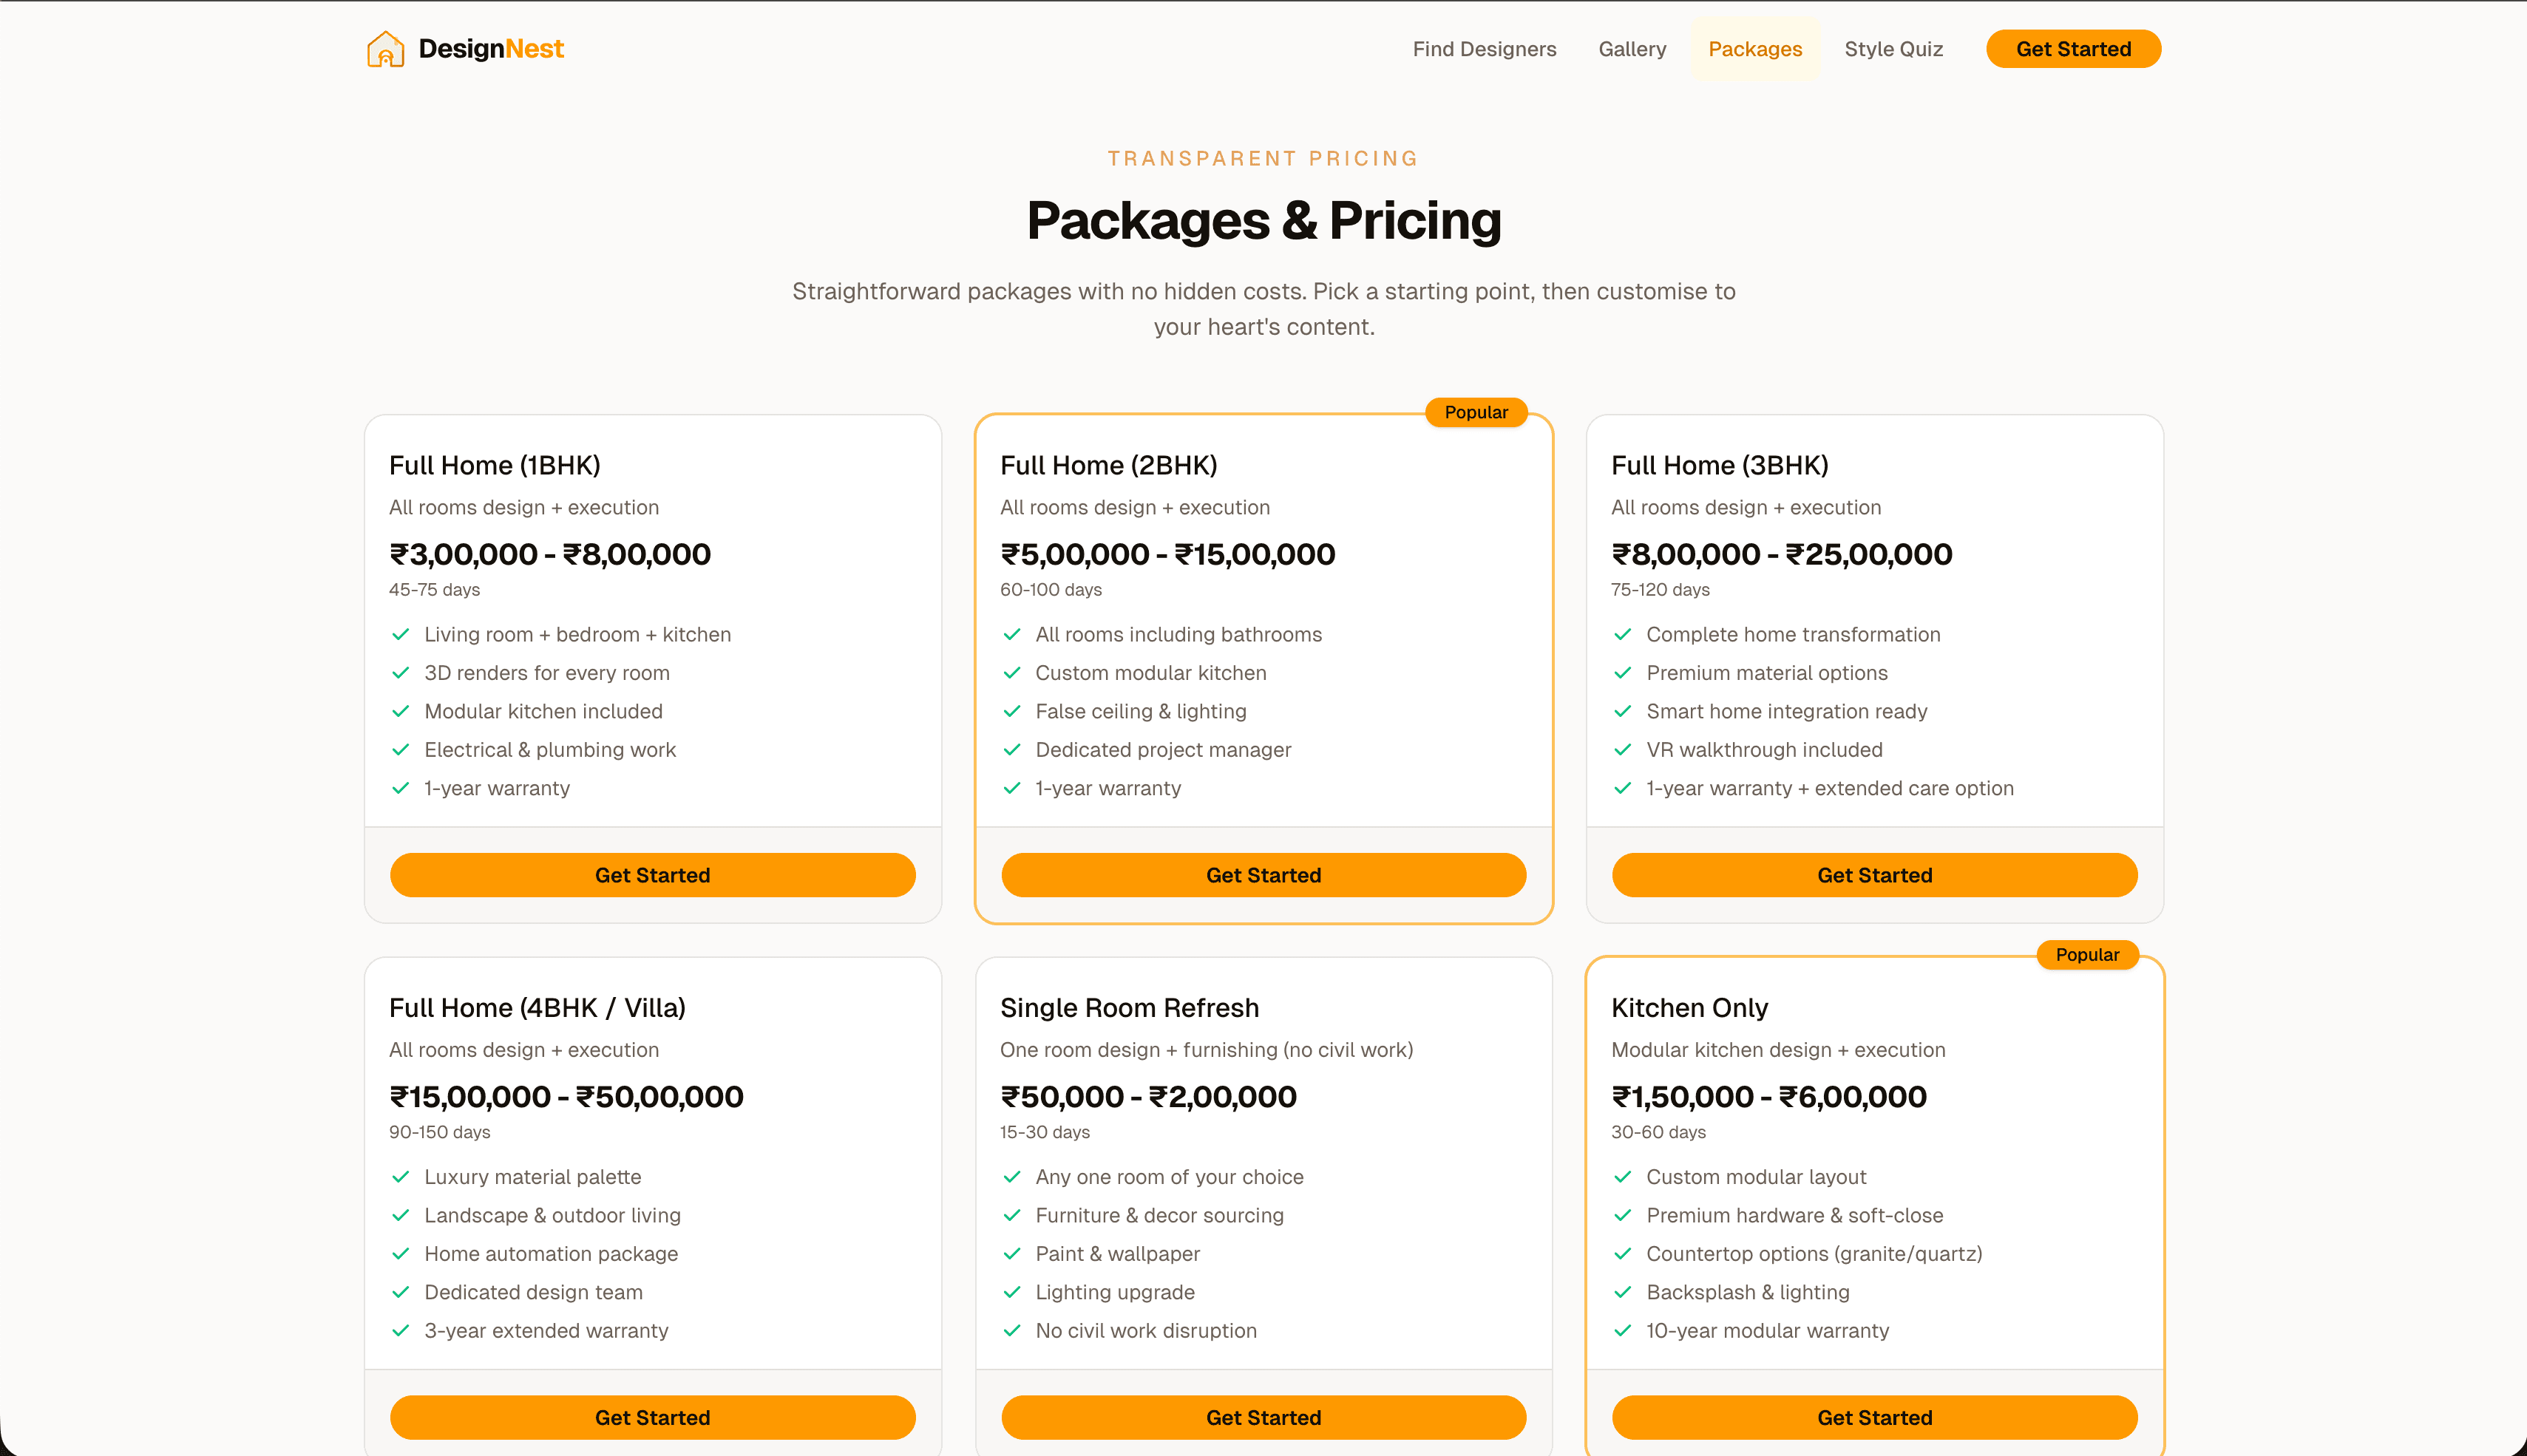The width and height of the screenshot is (2527, 1456).
Task: Click the checkmark beside Modular kitchen included
Action: (x=401, y=711)
